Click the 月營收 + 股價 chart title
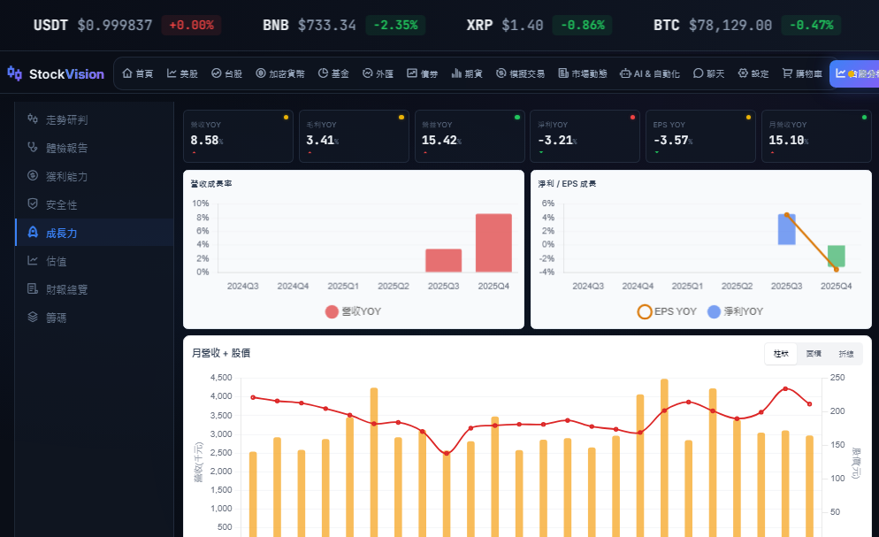879x537 pixels. point(221,353)
